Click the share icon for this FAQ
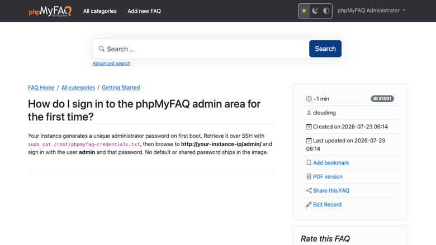 309,190
